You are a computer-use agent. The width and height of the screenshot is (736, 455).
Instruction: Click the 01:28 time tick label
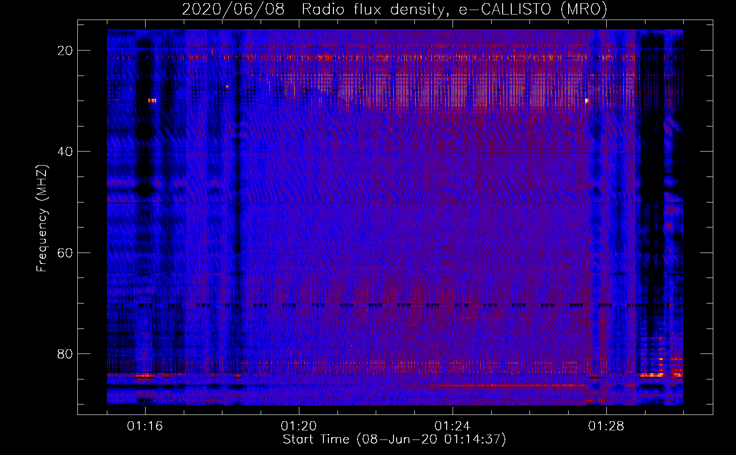[x=606, y=426]
